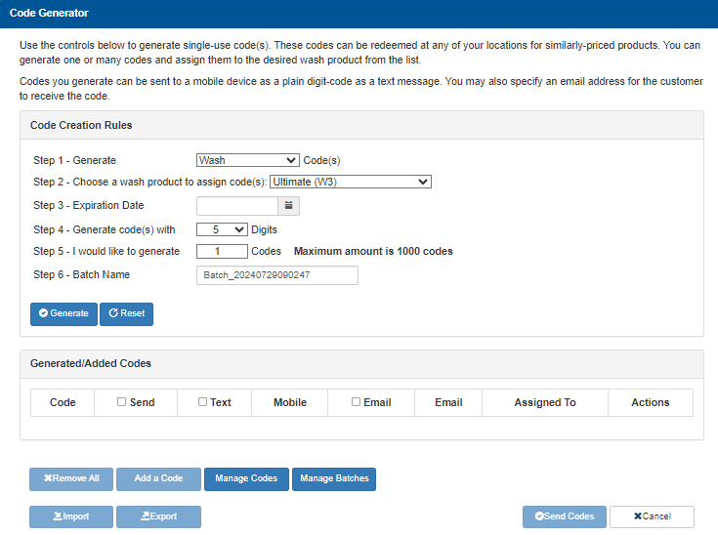Image resolution: width=718 pixels, height=535 pixels.
Task: Click the number of codes field
Action: (x=222, y=251)
